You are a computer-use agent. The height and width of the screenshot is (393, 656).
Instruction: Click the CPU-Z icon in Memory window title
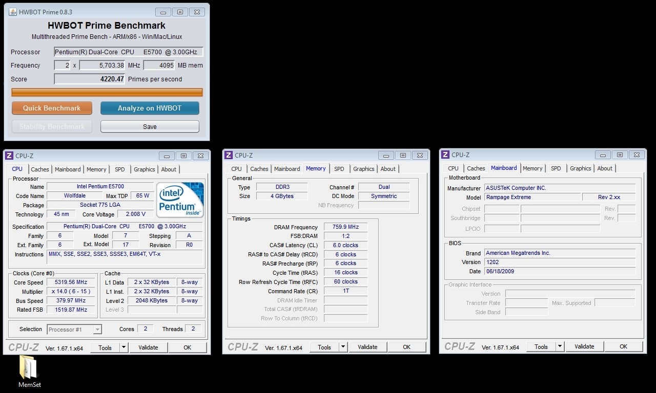tap(228, 155)
